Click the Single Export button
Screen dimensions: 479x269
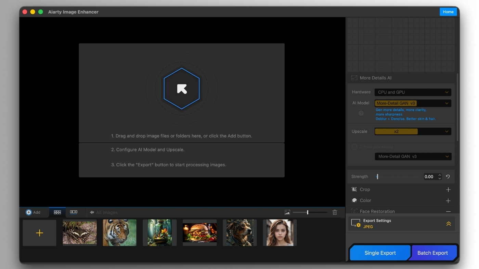tap(380, 253)
